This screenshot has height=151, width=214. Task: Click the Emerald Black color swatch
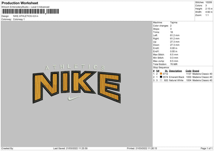(x=161, y=77)
